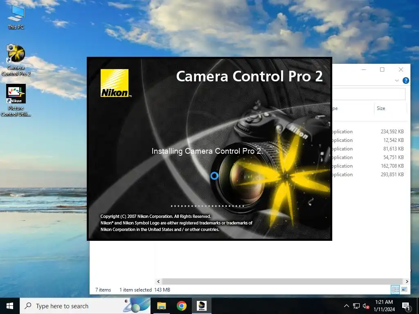Click the Camera Control Pro 2 title
419x314 pixels.
tap(249, 76)
